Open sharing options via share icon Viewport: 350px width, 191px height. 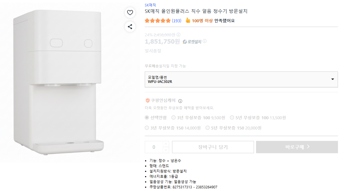130,27
